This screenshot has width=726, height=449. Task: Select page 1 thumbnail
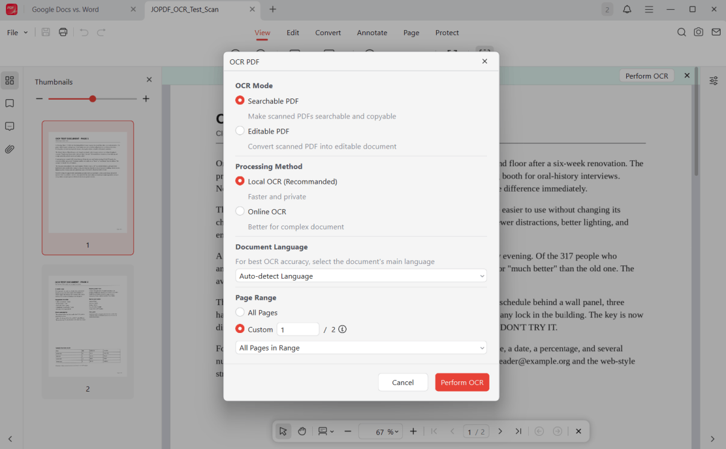click(88, 188)
